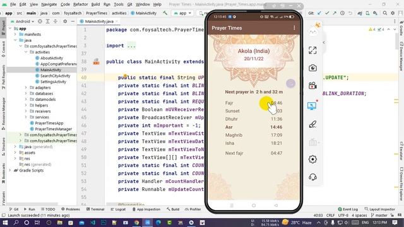Screen dimensions: 404x227
Task: Open AboutActivity in project tree
Action: pos(49,58)
